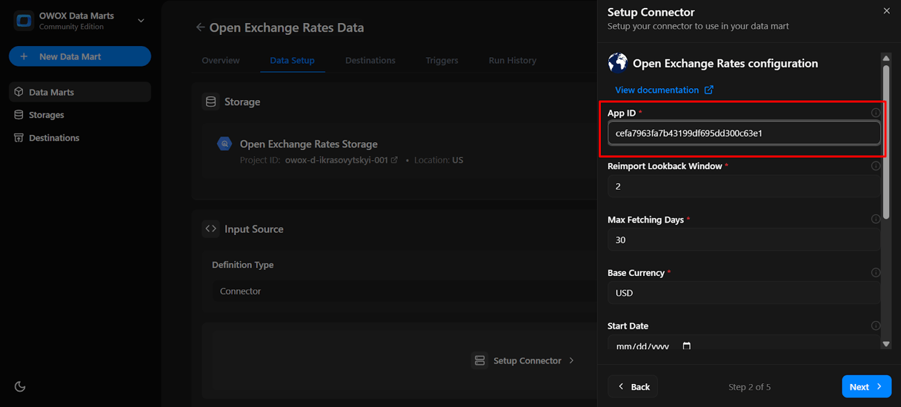This screenshot has height=407, width=901.
Task: Click the Storage database icon
Action: pos(211,101)
